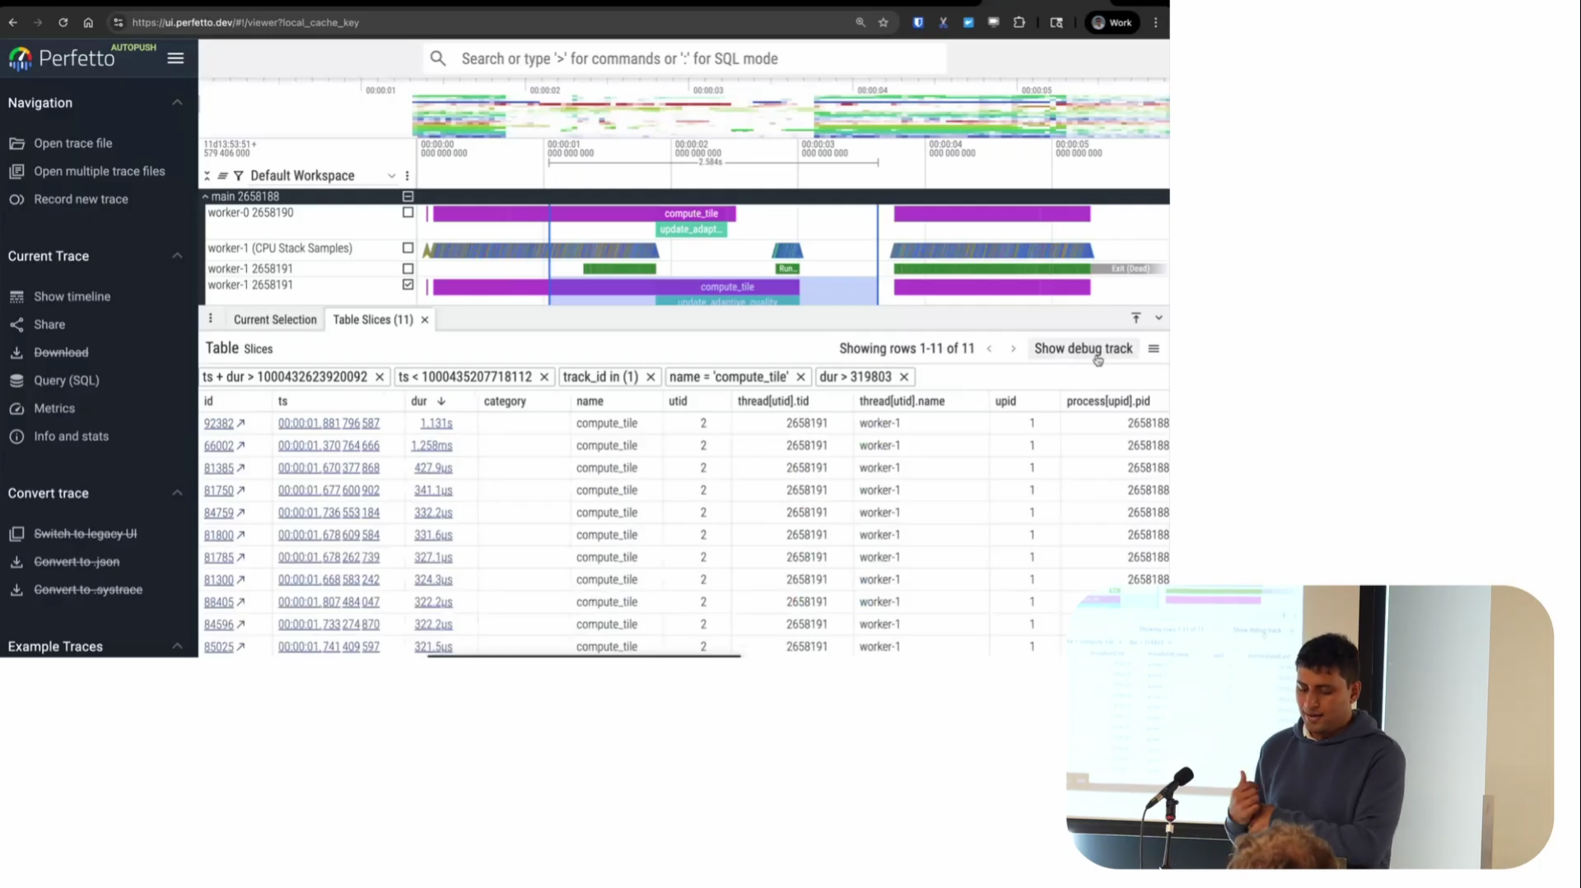This screenshot has width=1581, height=888.
Task: Click the filter funnel icon beside Default Workspace
Action: 238,175
